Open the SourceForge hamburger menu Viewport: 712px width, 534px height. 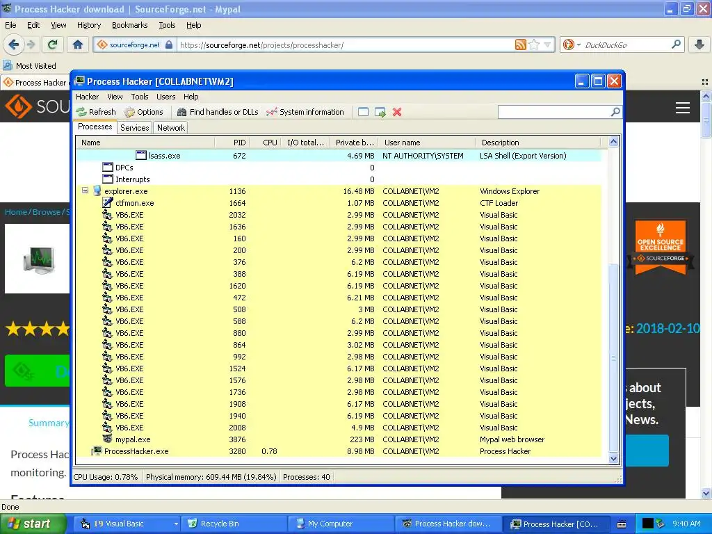pyautogui.click(x=683, y=108)
